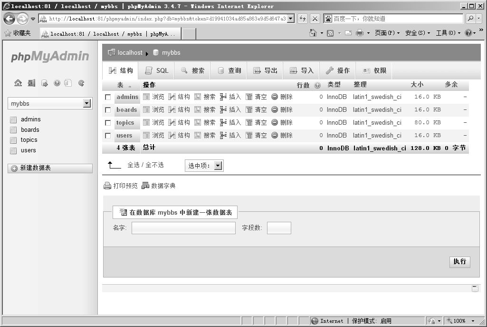Open the documentation help icon in sidebar
Viewport: 487px width, 327px height.
tap(57, 83)
